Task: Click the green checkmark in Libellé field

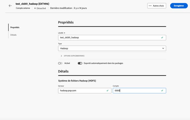Action: [x=162, y=38]
